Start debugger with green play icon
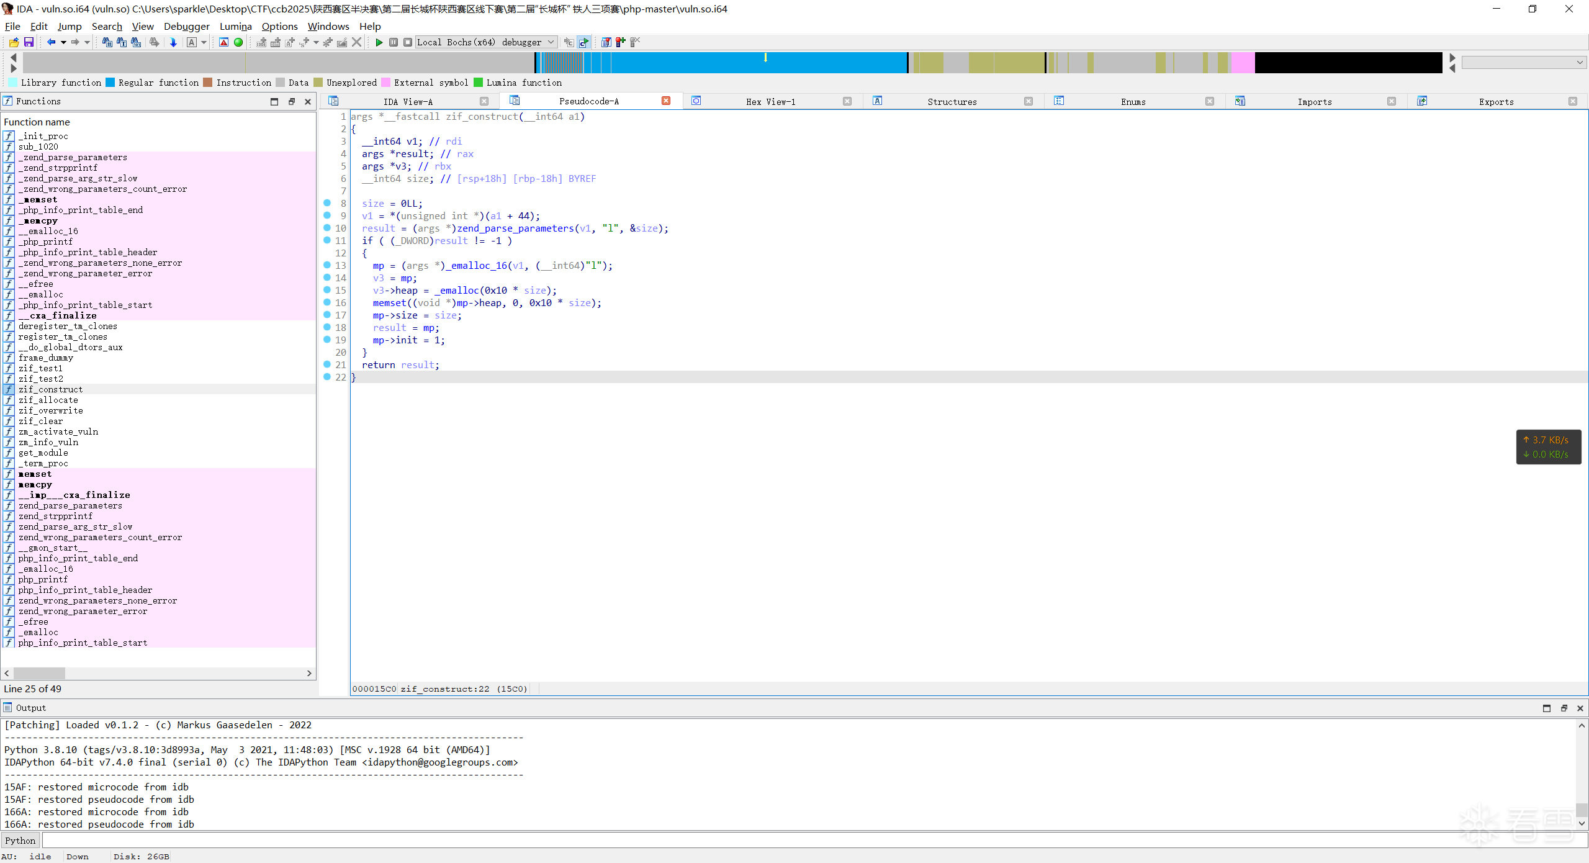Viewport: 1589px width, 863px height. click(x=379, y=42)
